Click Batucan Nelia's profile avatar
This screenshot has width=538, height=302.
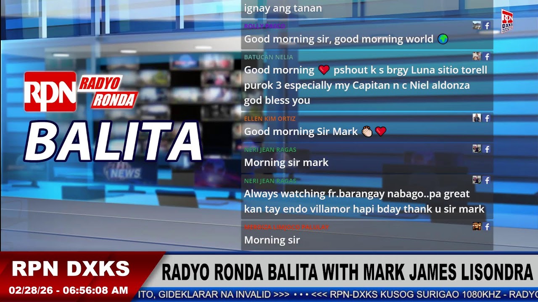point(477,57)
